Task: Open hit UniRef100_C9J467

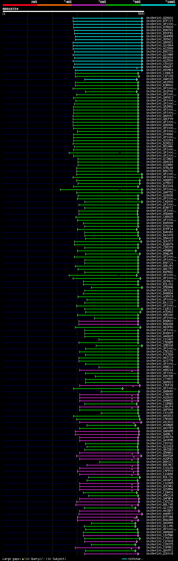Action: tap(160, 339)
